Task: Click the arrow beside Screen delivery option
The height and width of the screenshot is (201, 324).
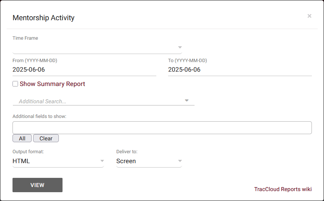Action: pos(180,161)
